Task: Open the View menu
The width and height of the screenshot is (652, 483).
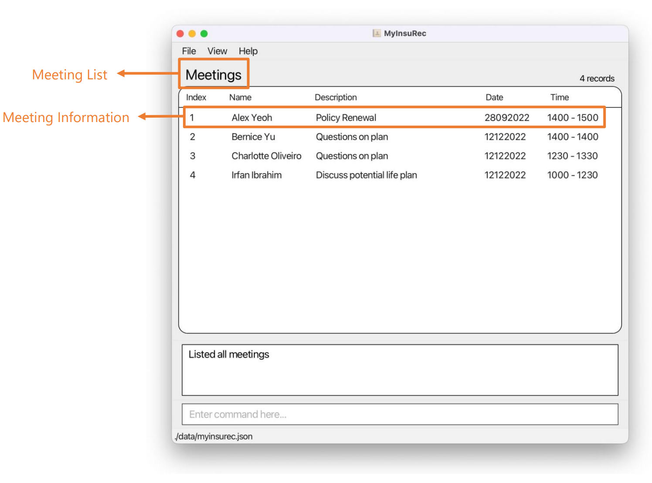Action: [x=217, y=51]
